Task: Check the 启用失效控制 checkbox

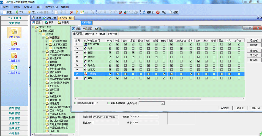Action: [x=108, y=103]
